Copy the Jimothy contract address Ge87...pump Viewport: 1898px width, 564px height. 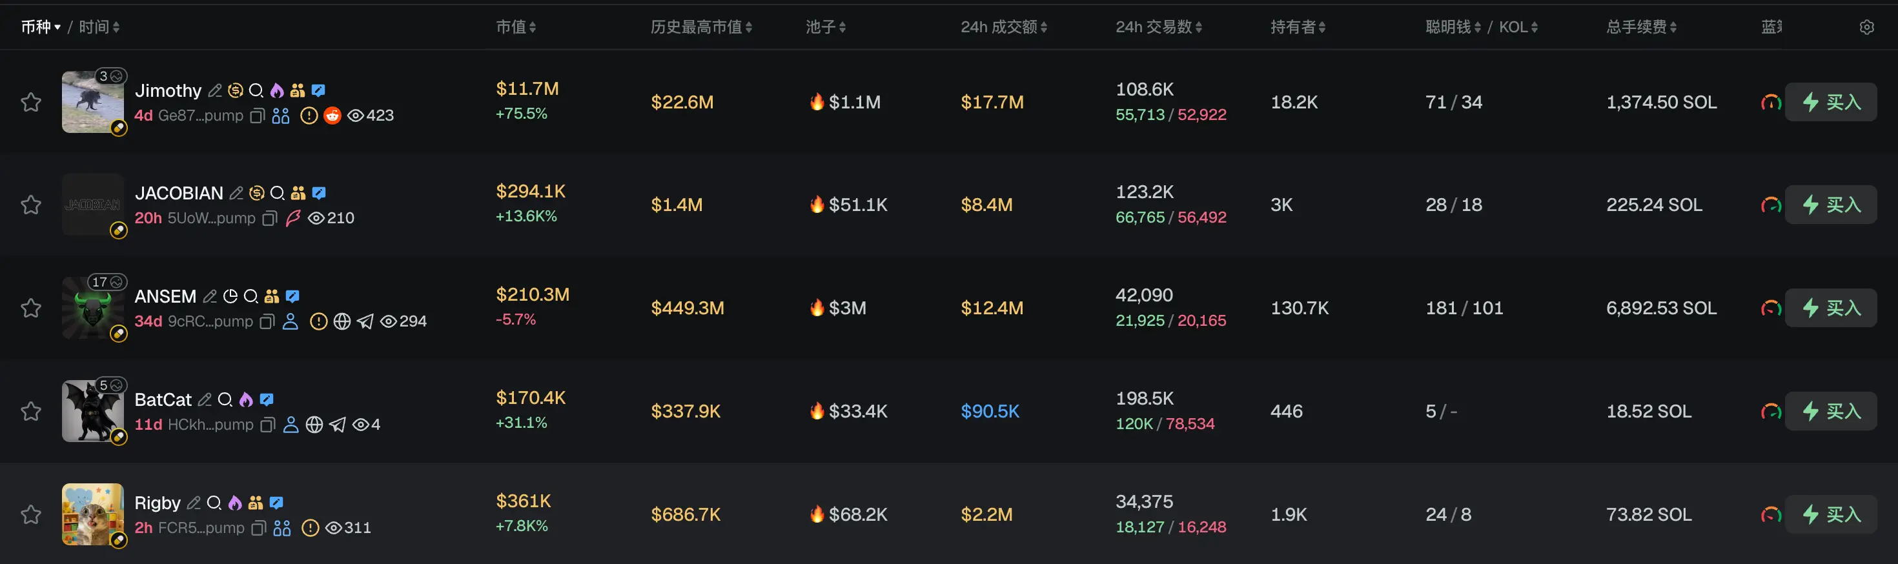(x=257, y=116)
